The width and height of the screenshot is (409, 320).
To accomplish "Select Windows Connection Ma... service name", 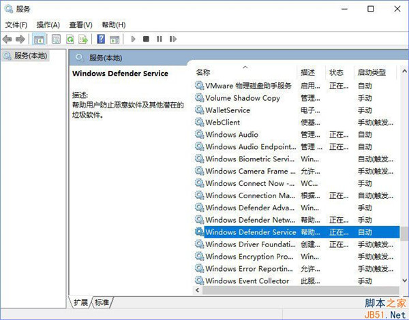I will (250, 195).
